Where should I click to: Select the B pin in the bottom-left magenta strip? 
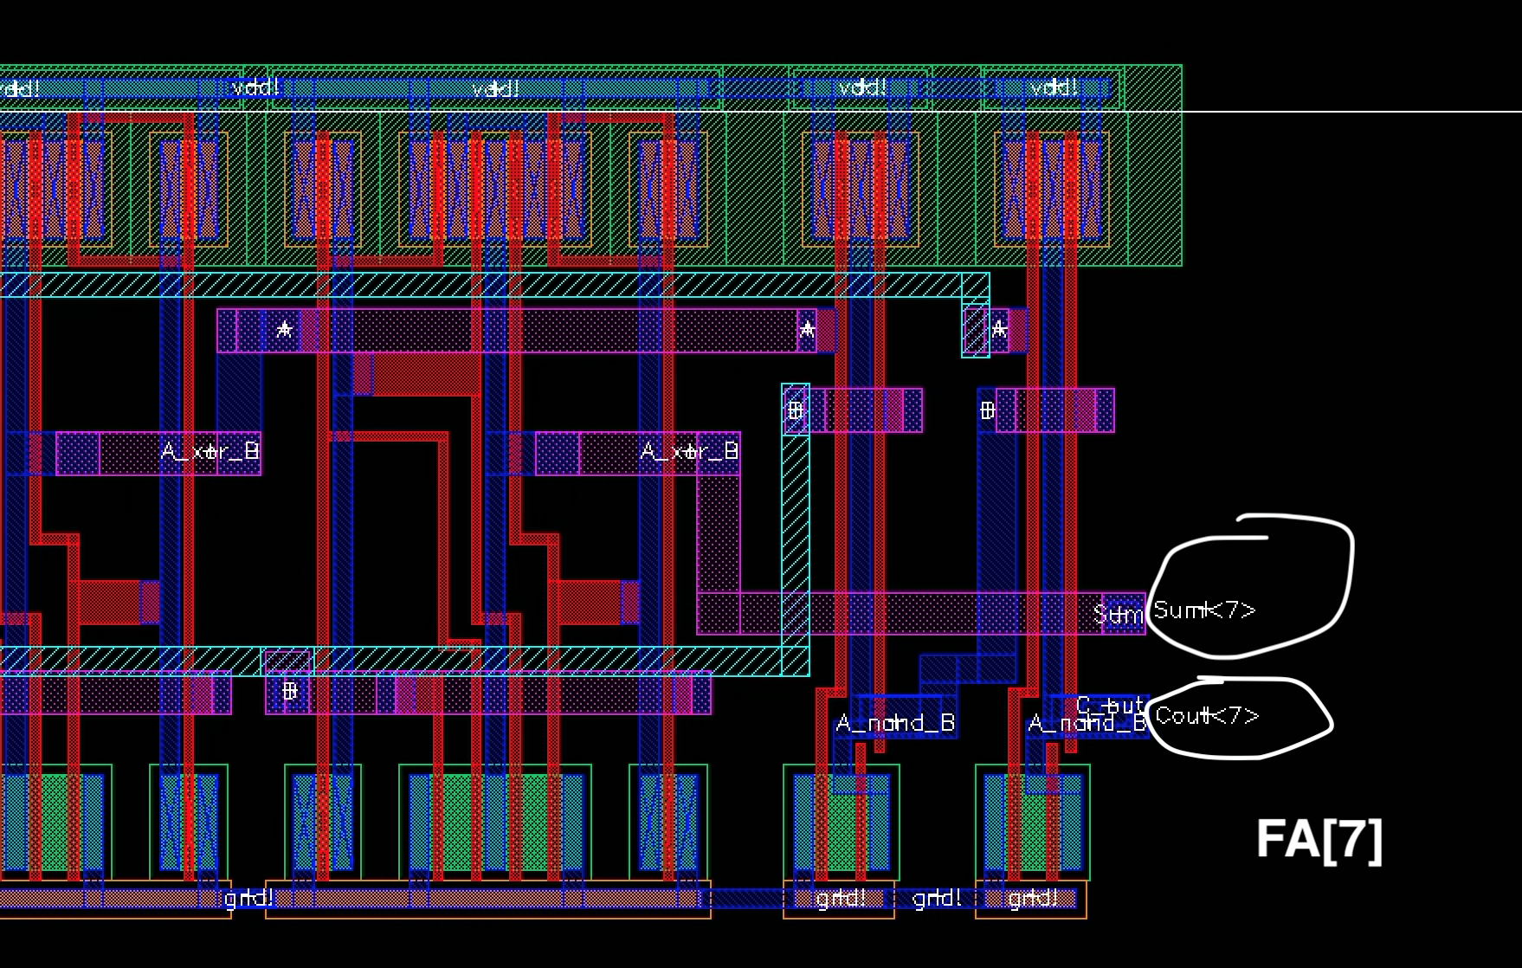point(289,691)
